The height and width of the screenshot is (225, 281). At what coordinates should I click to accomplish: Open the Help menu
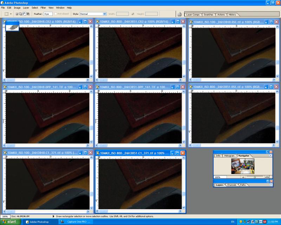(69, 8)
